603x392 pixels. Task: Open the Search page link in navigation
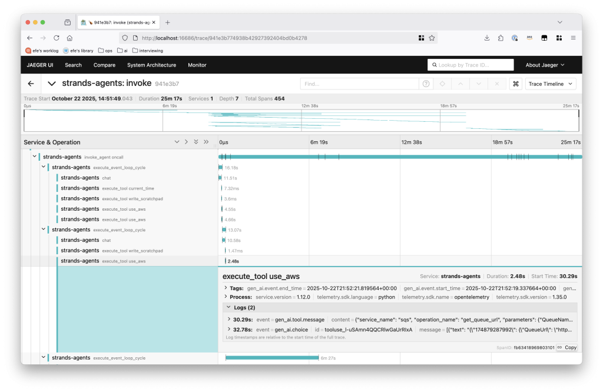click(x=73, y=65)
